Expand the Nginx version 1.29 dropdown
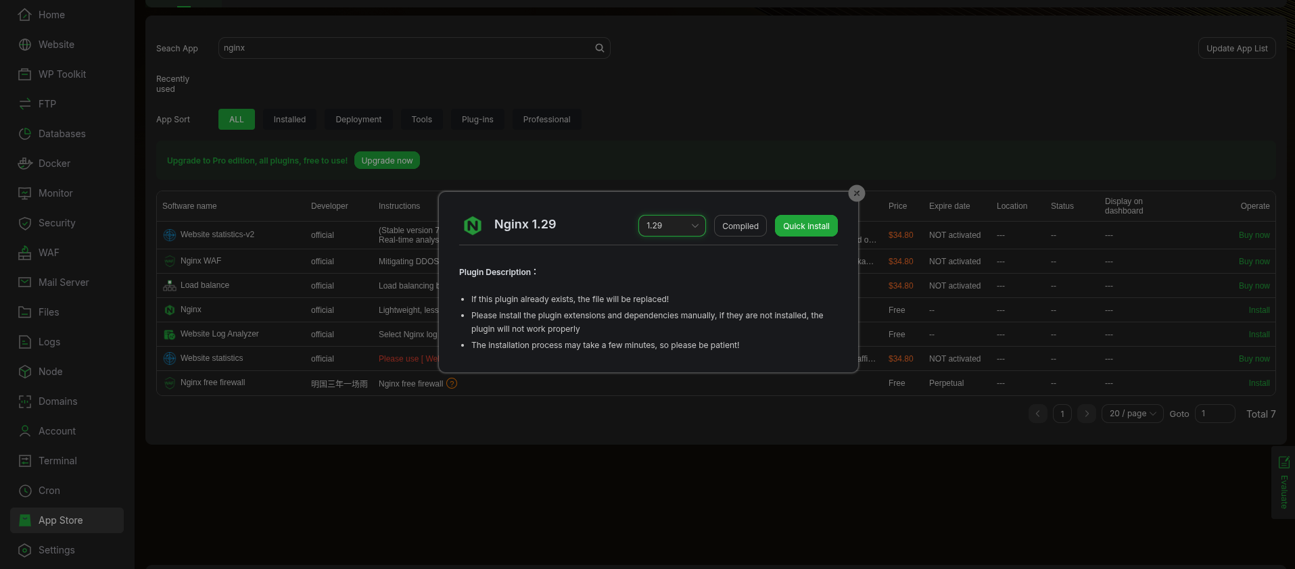Viewport: 1295px width, 569px height. 672,226
